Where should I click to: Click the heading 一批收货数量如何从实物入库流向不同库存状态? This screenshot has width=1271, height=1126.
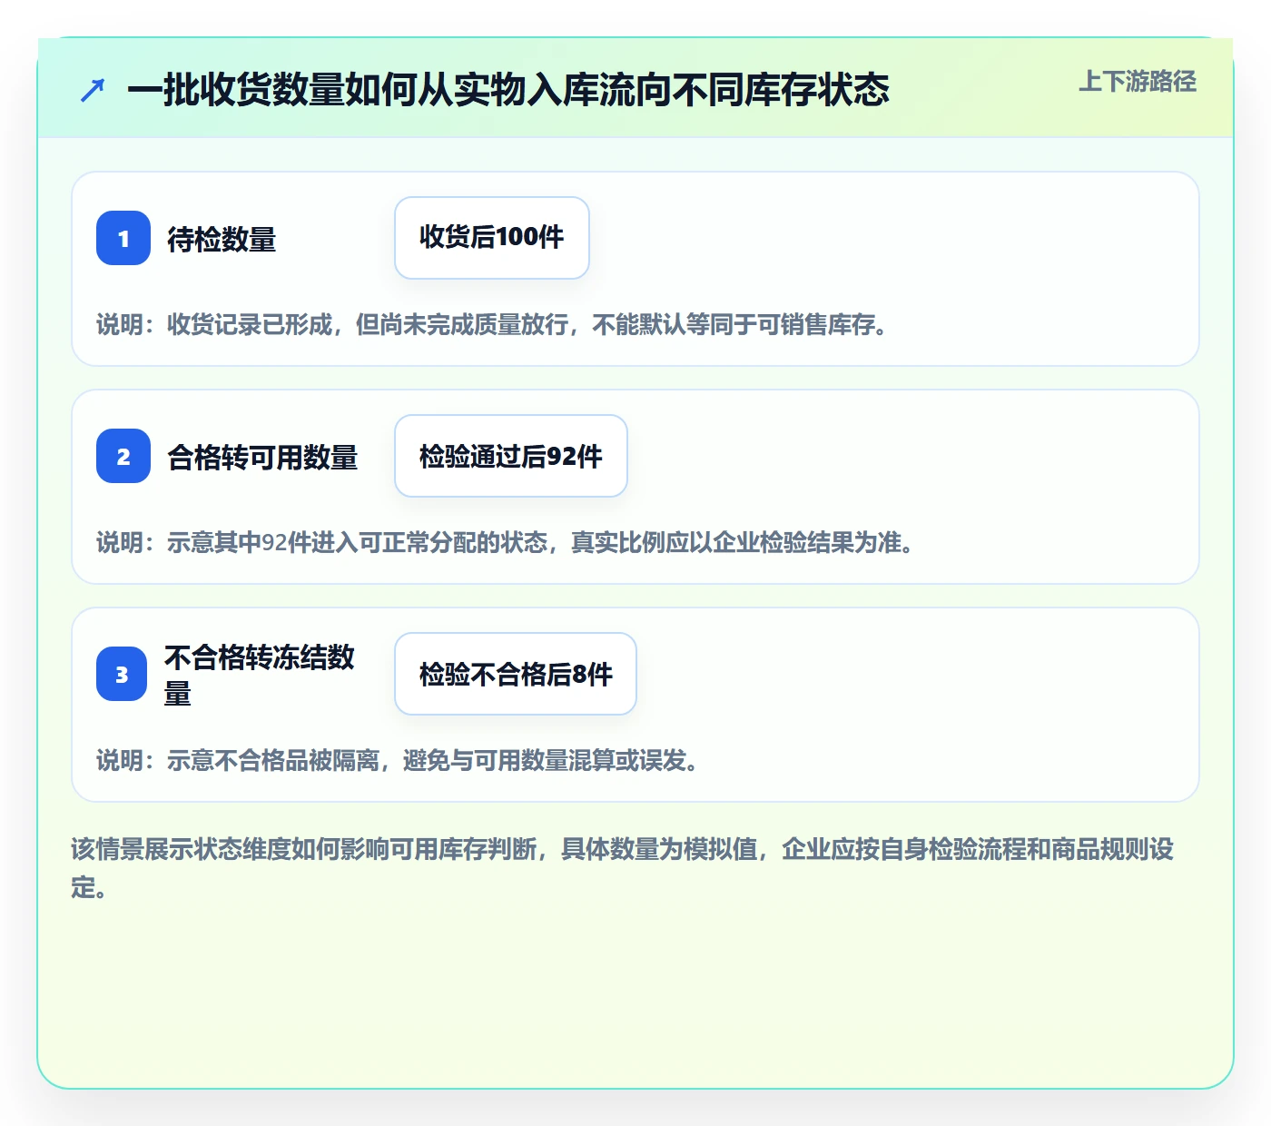coord(508,90)
